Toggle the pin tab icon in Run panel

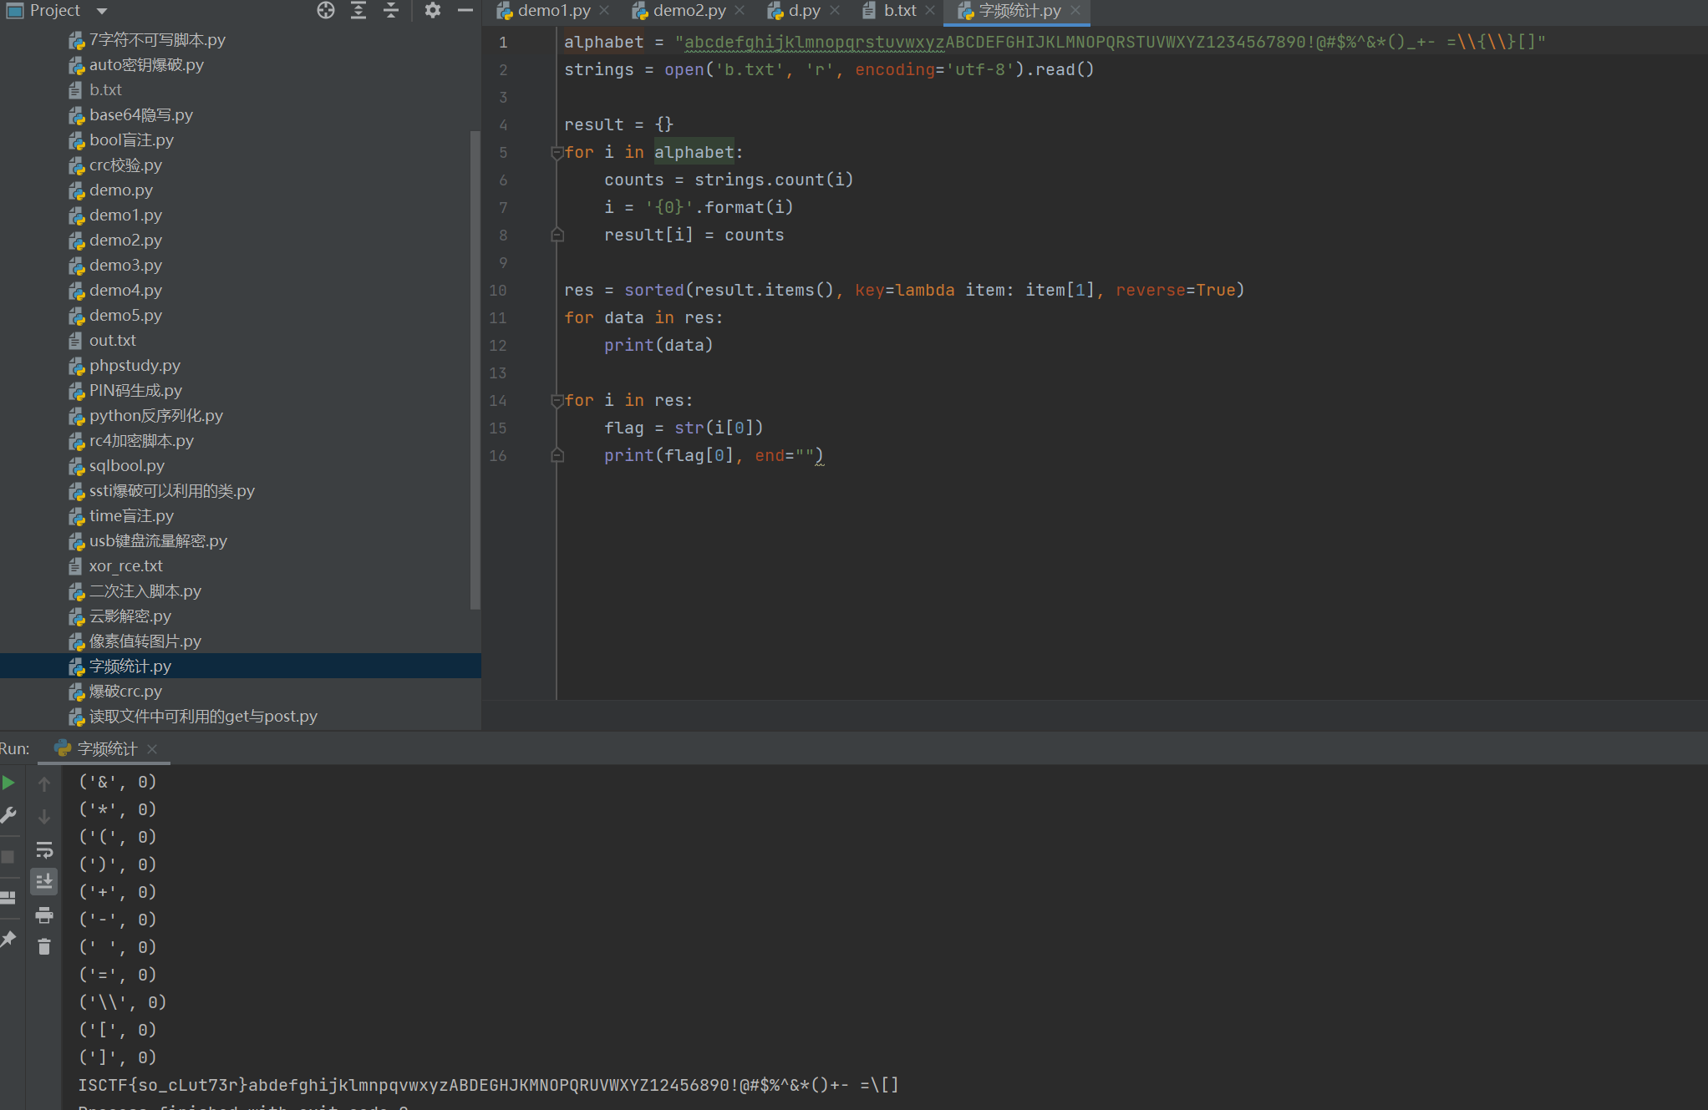coord(9,939)
